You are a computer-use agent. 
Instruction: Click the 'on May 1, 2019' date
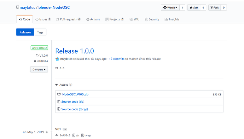click(x=34, y=132)
